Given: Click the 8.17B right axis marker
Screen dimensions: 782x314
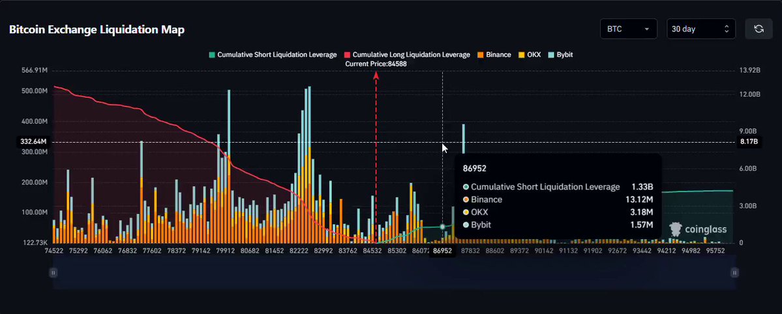Looking at the screenshot, I should point(749,142).
